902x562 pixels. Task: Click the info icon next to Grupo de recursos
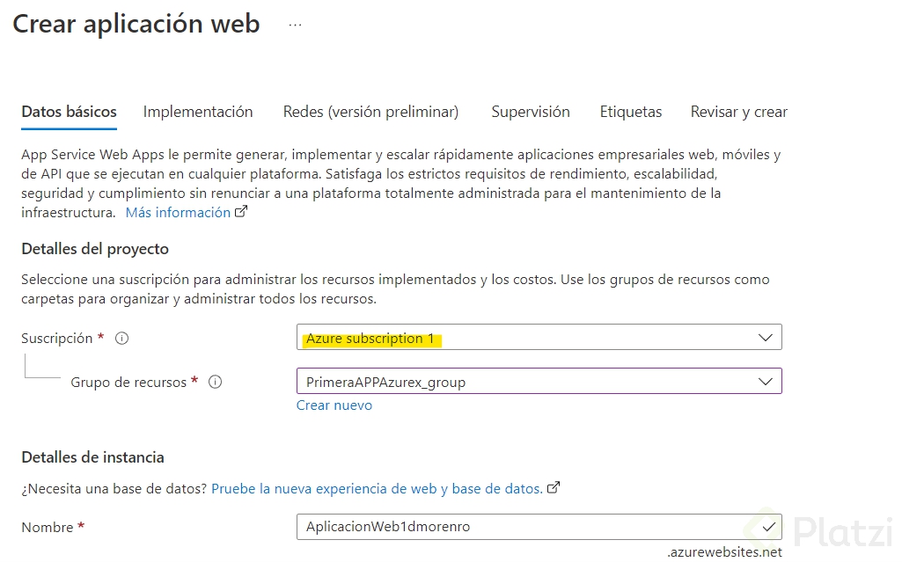tap(215, 382)
